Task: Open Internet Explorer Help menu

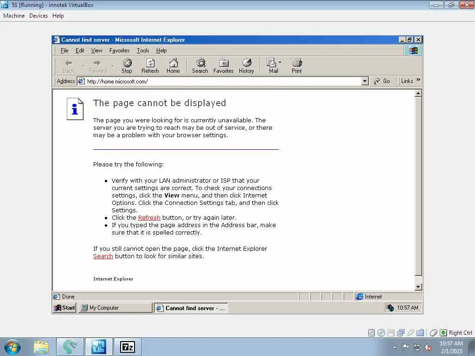Action: pos(161,51)
